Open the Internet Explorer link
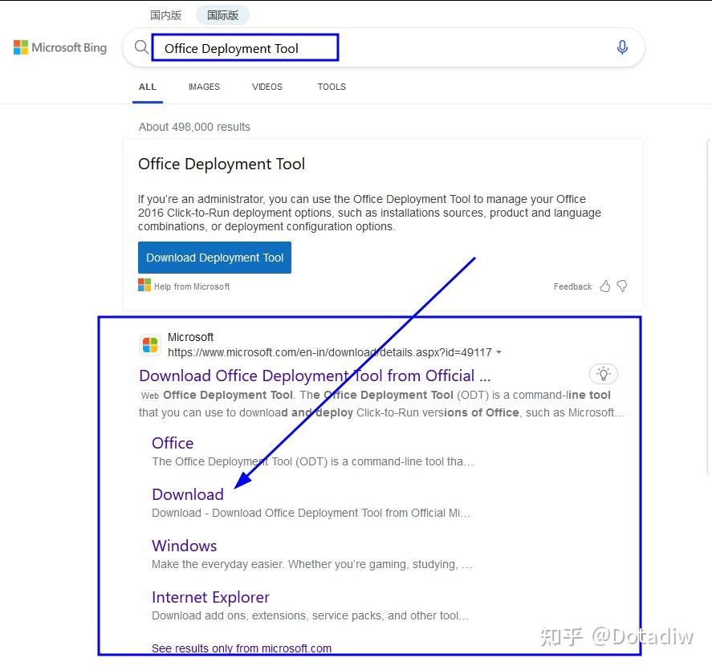This screenshot has width=712, height=666. [210, 597]
